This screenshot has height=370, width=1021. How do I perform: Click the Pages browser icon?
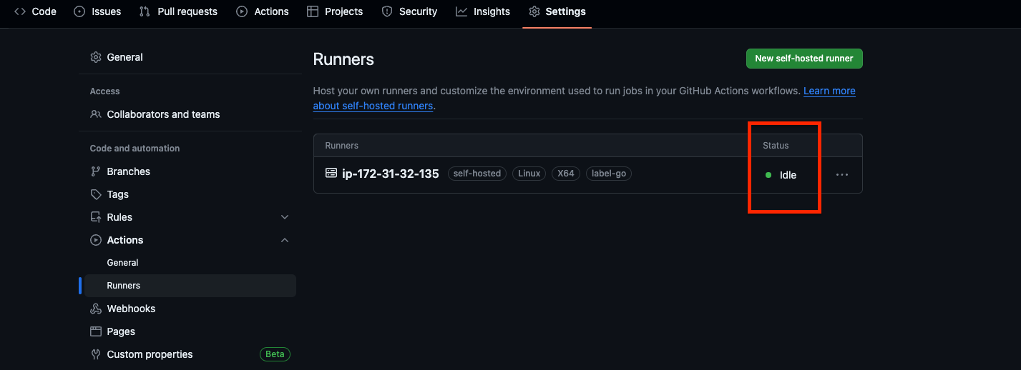pos(96,331)
